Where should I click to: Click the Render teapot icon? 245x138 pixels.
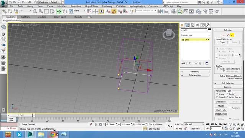[x=217, y=11]
